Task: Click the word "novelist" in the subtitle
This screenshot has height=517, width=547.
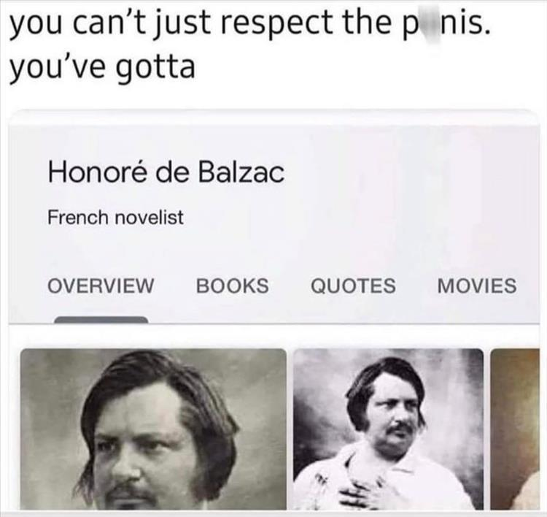Action: pyautogui.click(x=149, y=218)
